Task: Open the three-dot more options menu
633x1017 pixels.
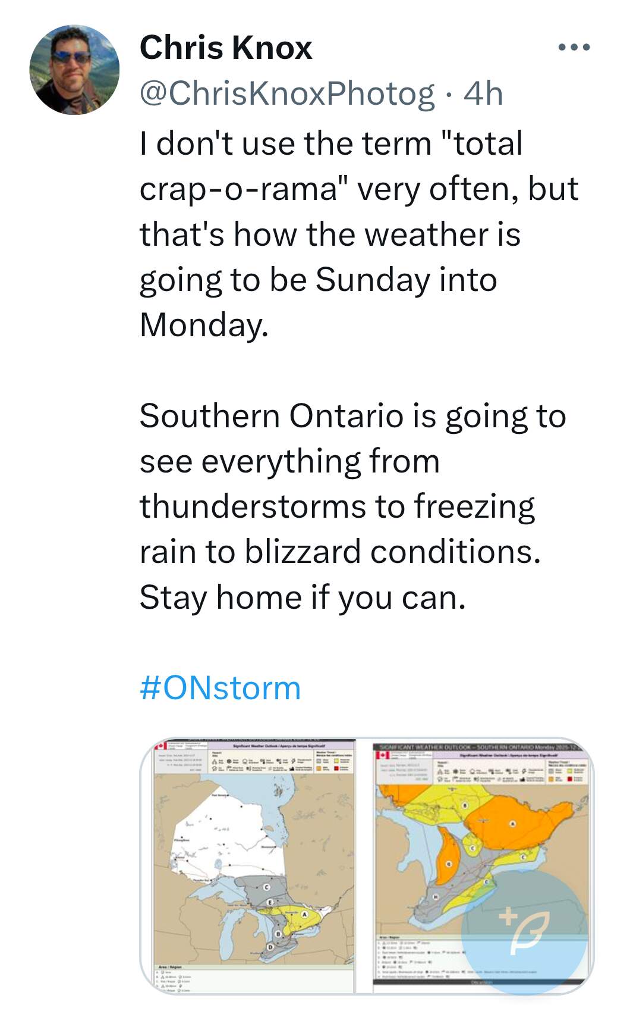Action: [x=574, y=48]
